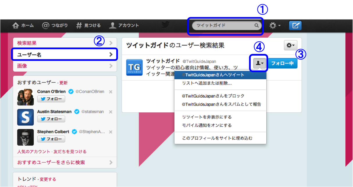Choose TwitGuideJapanさんへツイート from the menu
This screenshot has width=353, height=187.
pyautogui.click(x=220, y=75)
